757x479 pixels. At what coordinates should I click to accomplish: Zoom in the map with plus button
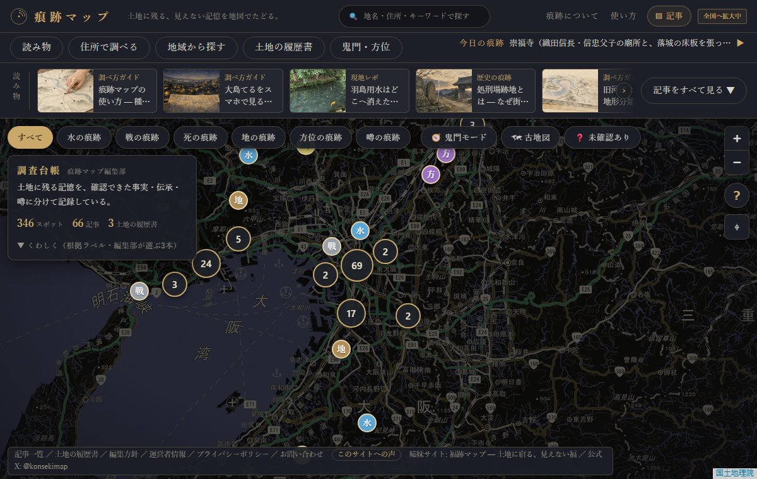(x=737, y=138)
